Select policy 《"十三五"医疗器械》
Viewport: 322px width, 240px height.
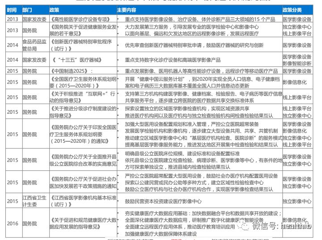coord(76,60)
